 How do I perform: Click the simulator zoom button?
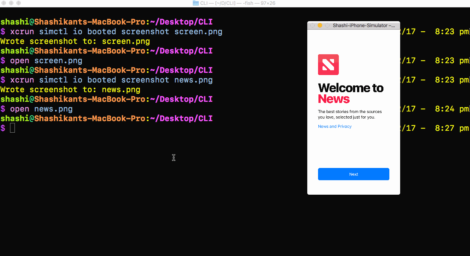[327, 25]
